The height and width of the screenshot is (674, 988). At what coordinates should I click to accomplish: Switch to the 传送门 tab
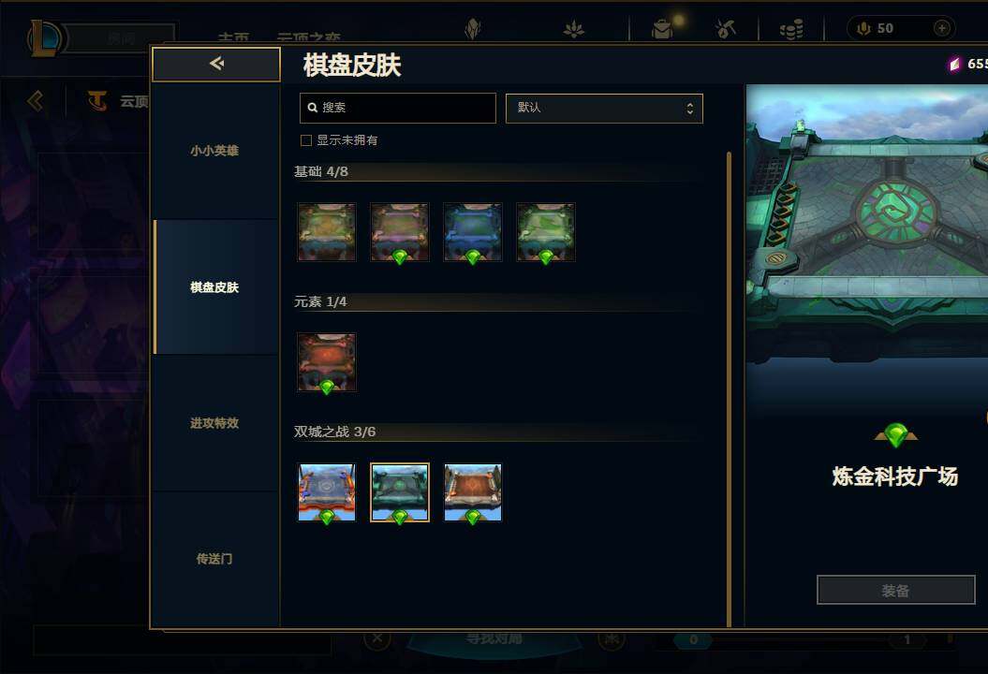pyautogui.click(x=214, y=560)
